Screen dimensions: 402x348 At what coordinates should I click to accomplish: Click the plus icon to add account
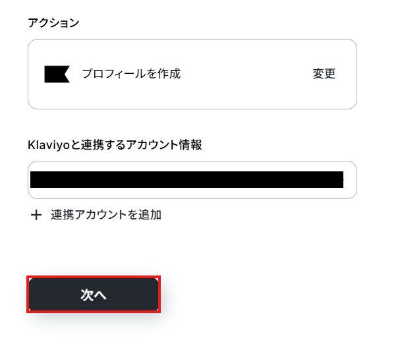pos(36,215)
